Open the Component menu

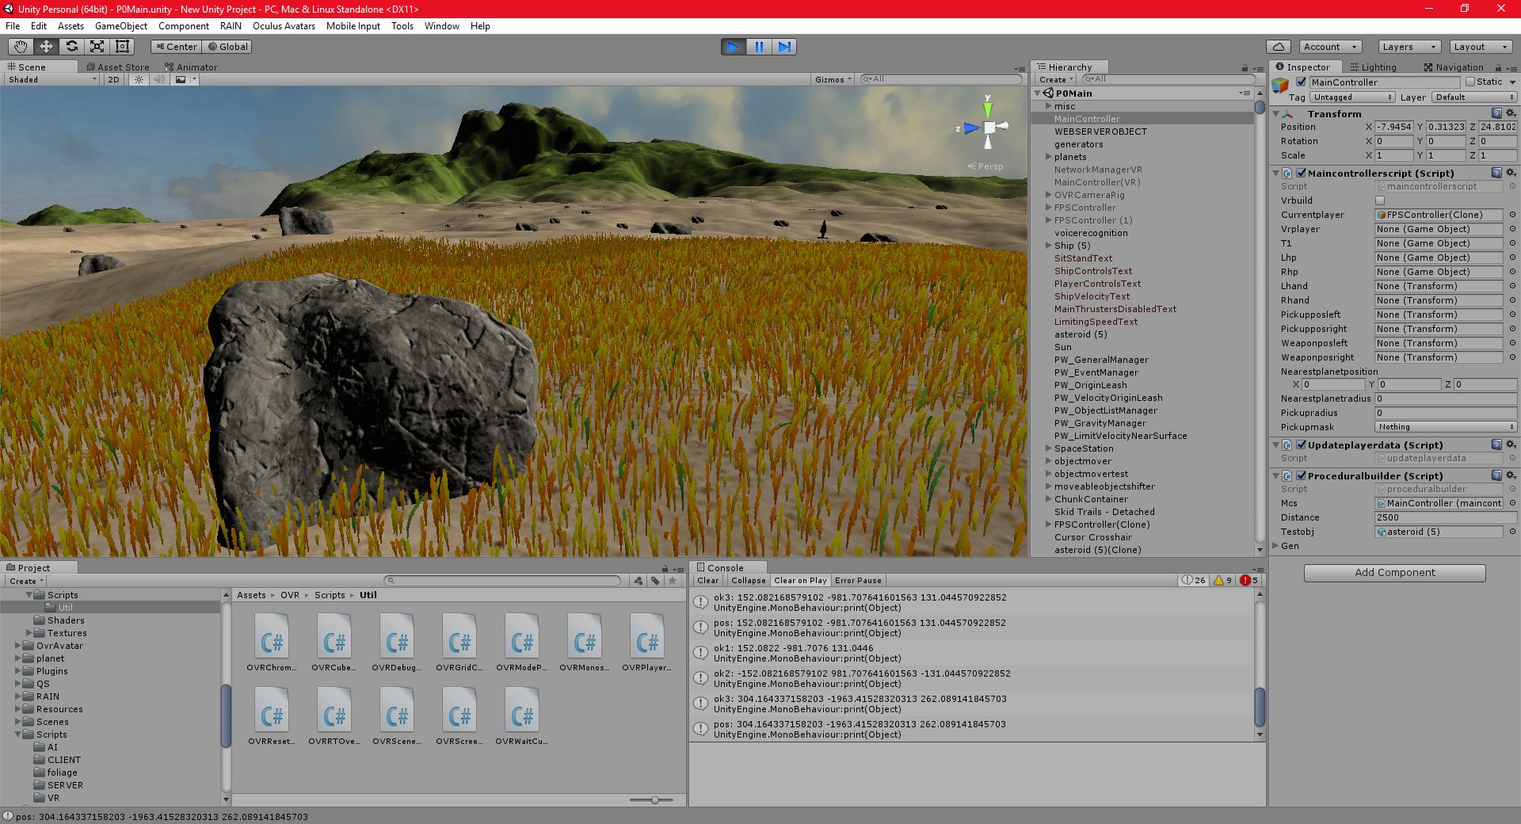[x=184, y=26]
